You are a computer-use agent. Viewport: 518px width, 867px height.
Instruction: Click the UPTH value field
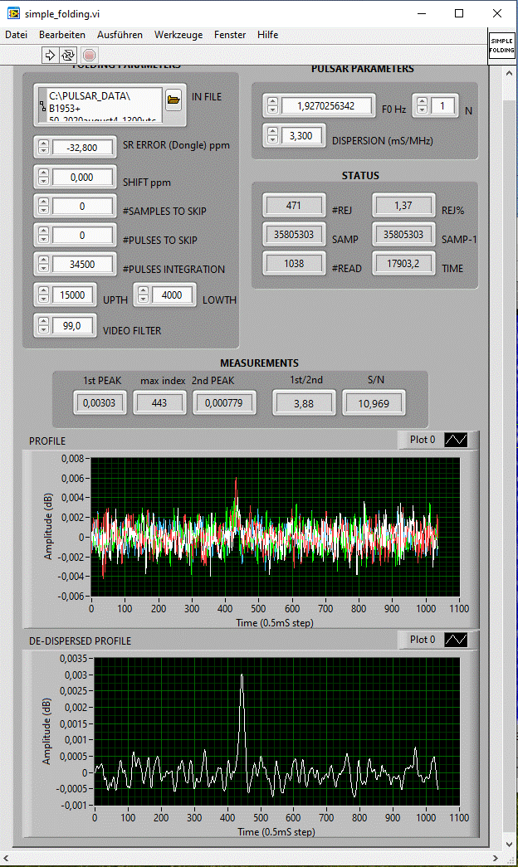pos(72,295)
